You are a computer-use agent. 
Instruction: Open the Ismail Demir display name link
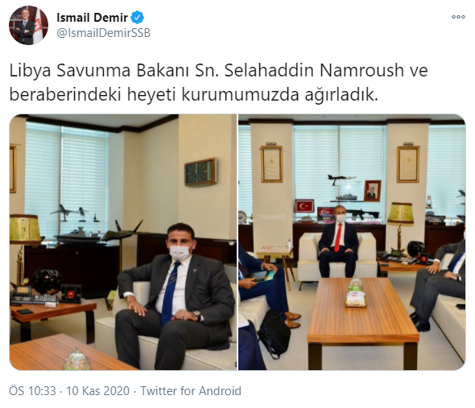(92, 18)
